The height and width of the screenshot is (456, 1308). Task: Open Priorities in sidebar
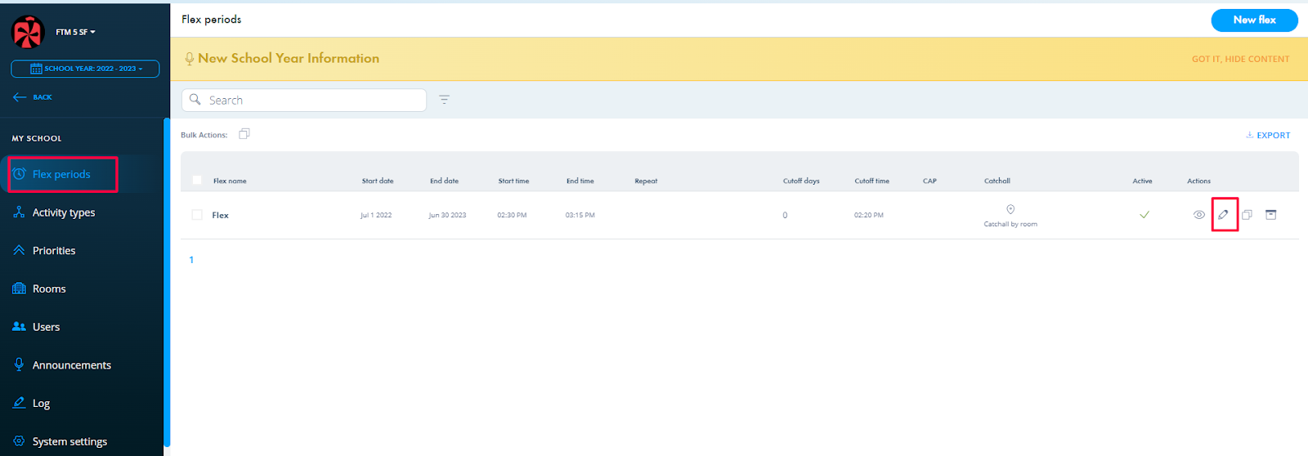coord(54,251)
